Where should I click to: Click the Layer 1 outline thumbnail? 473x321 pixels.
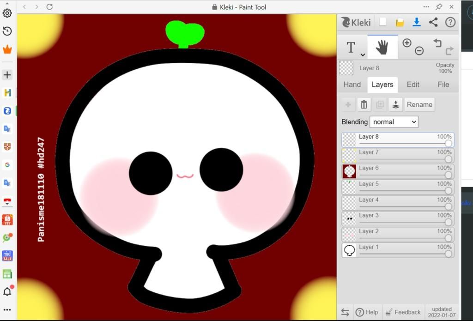pyautogui.click(x=349, y=250)
